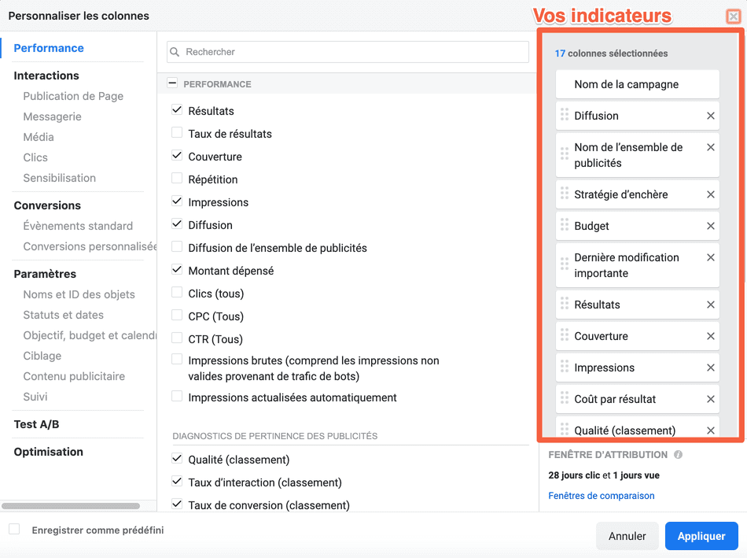Remove the Diffusion column with its X icon
The image size is (747, 558).
point(710,116)
